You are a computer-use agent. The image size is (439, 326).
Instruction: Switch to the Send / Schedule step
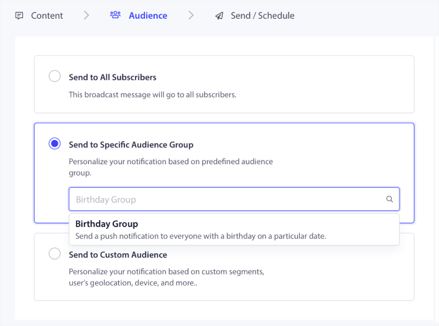[262, 16]
